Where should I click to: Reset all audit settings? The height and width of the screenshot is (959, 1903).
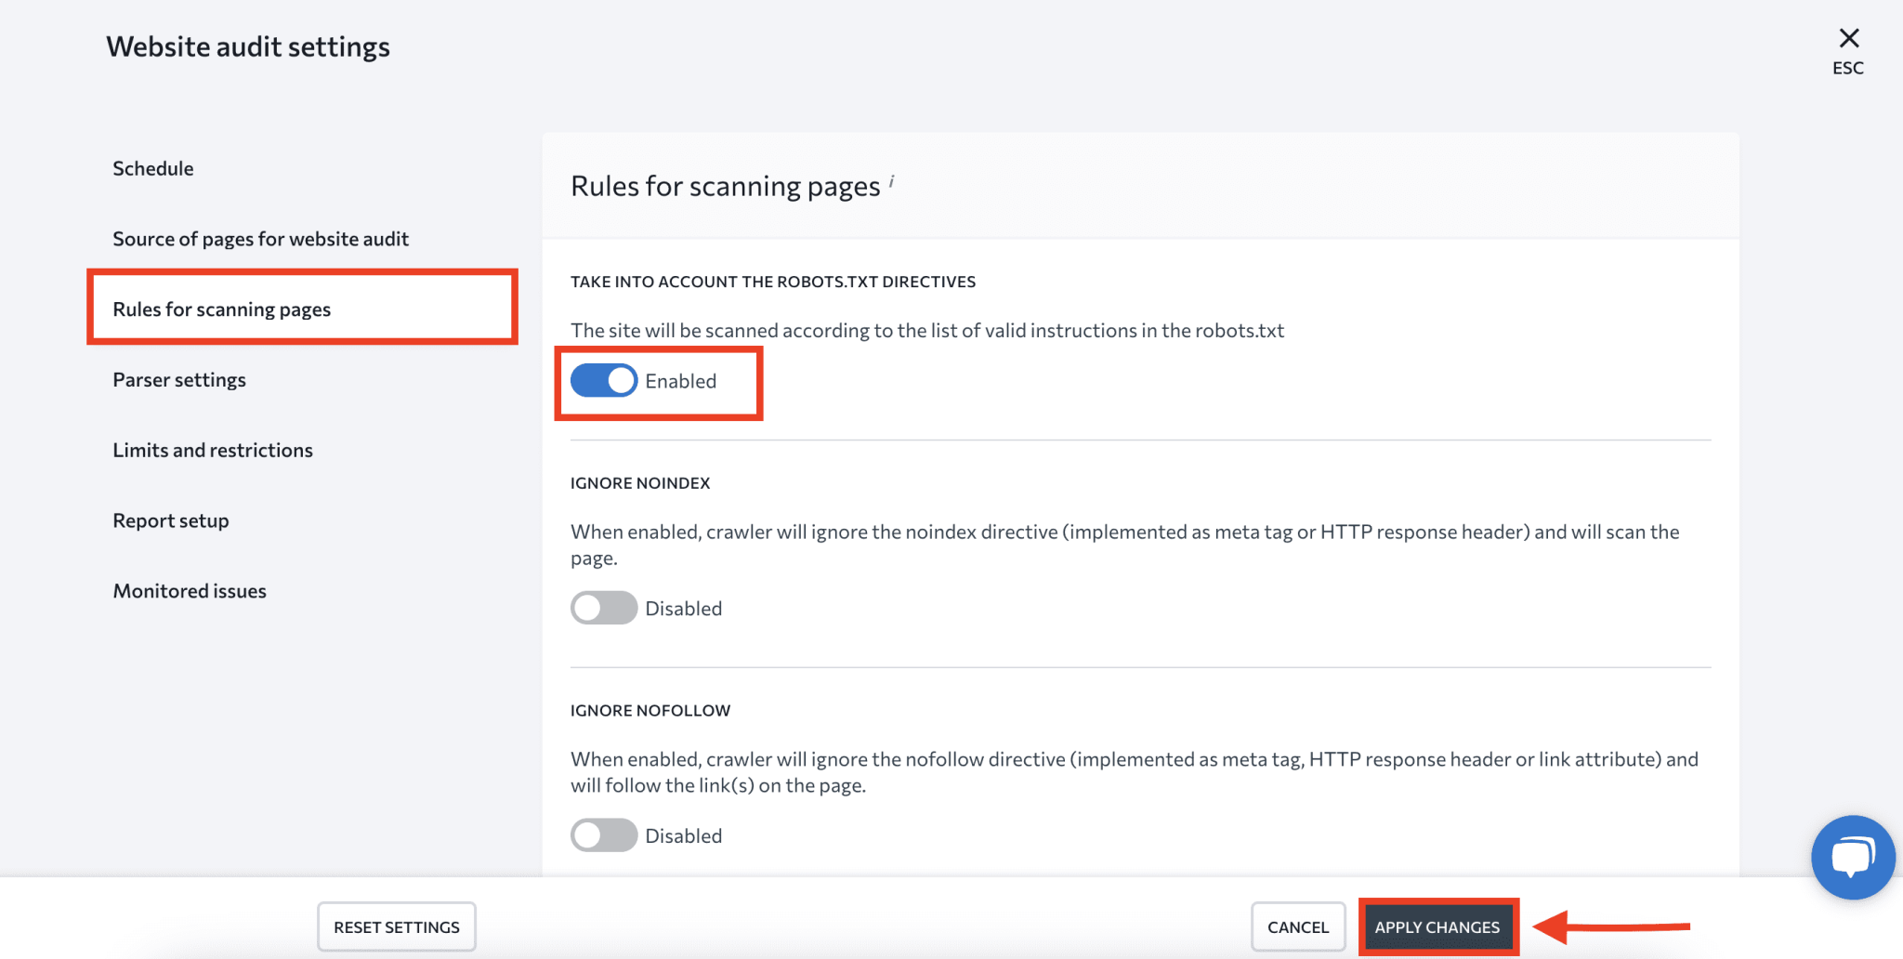[396, 926]
